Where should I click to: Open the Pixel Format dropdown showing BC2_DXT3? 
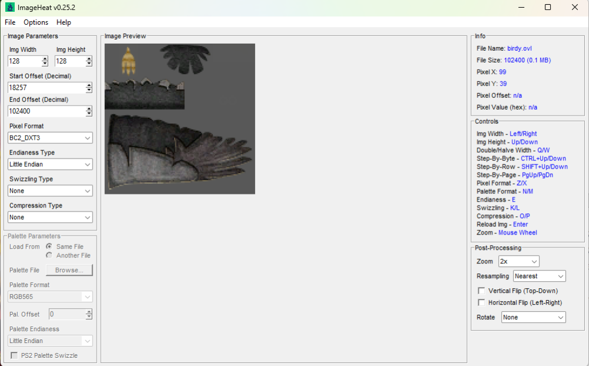coord(50,138)
